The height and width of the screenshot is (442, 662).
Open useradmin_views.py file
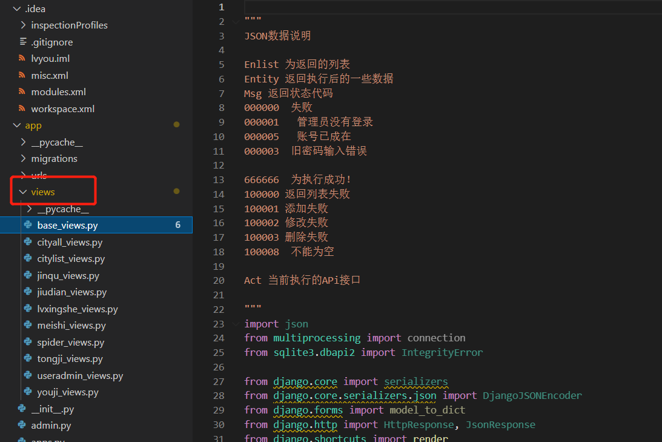[x=80, y=376]
